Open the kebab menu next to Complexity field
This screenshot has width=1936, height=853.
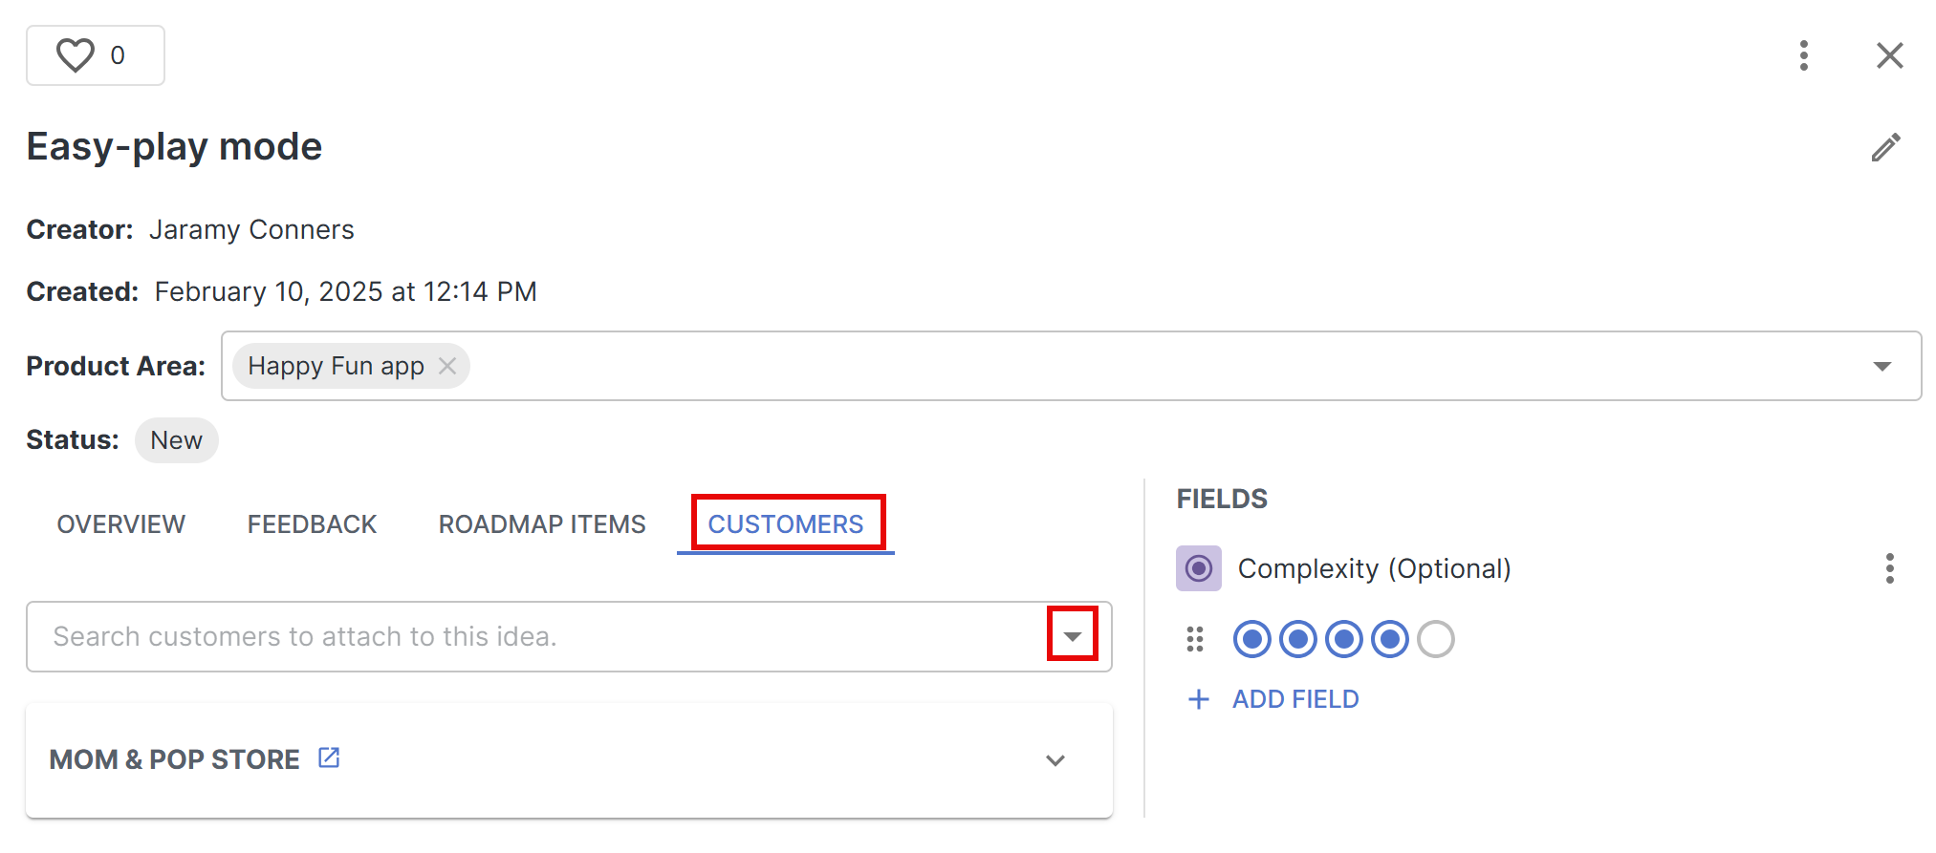point(1890,568)
